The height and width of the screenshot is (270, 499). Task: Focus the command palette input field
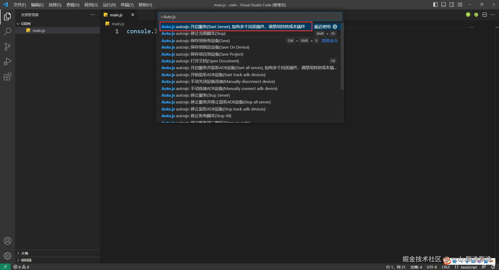(250, 17)
